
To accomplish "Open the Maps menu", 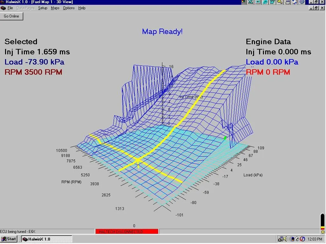I will point(55,8).
